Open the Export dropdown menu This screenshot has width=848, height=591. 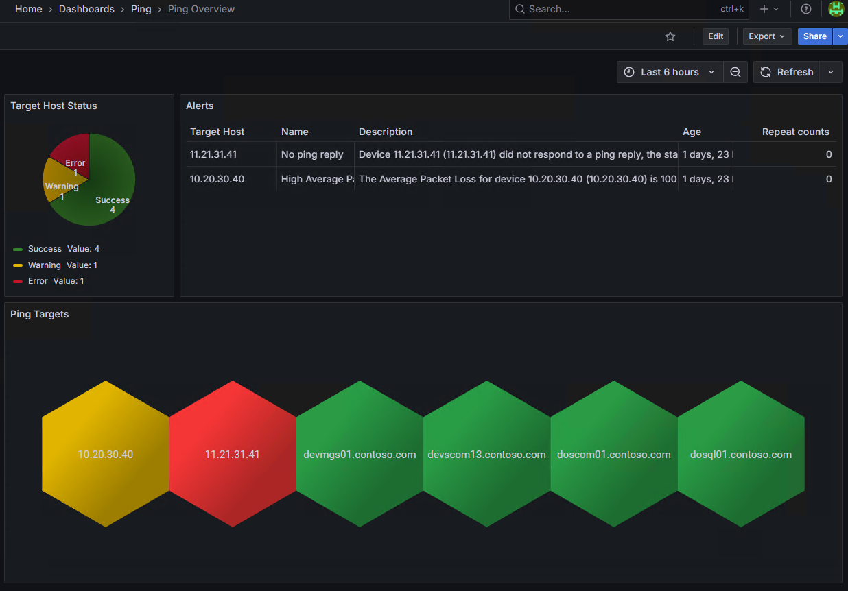point(767,36)
